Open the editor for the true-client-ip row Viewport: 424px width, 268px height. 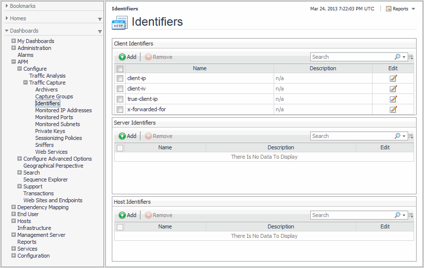(393, 99)
